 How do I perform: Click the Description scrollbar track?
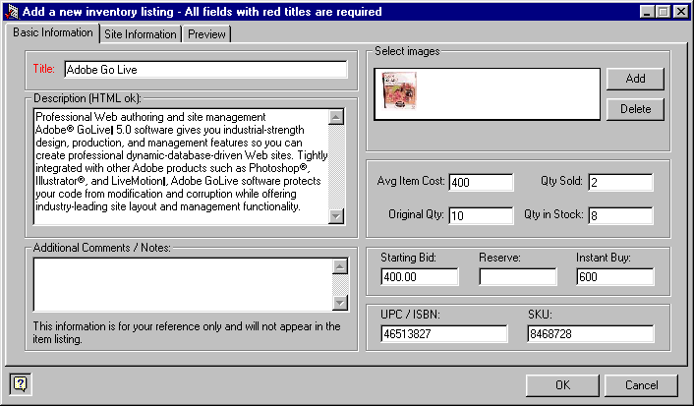tap(336, 167)
